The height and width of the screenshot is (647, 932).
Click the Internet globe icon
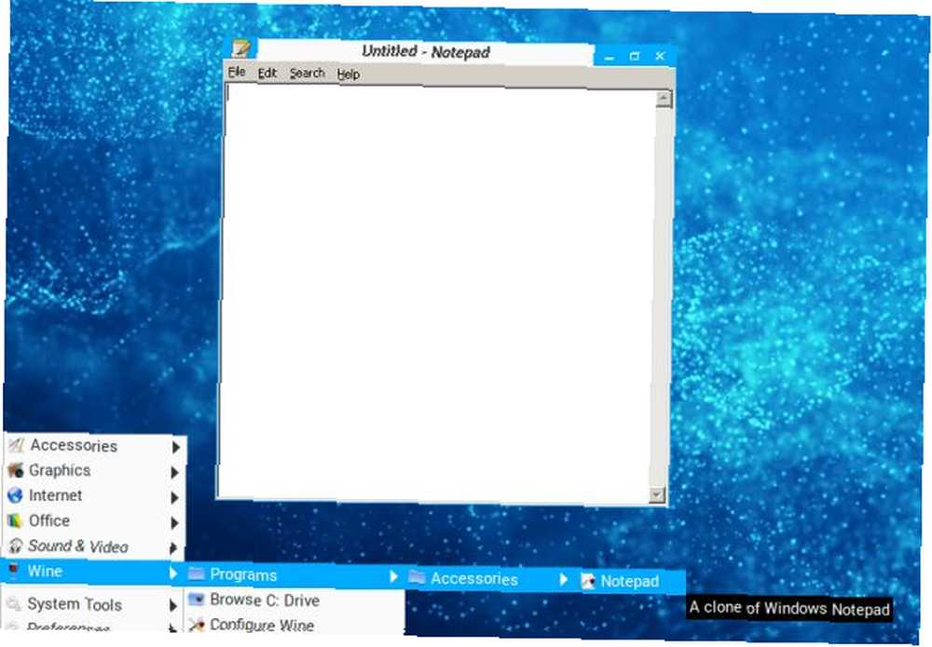click(x=15, y=495)
